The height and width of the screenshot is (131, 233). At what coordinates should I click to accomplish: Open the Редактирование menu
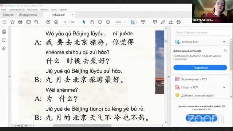click(17, 10)
